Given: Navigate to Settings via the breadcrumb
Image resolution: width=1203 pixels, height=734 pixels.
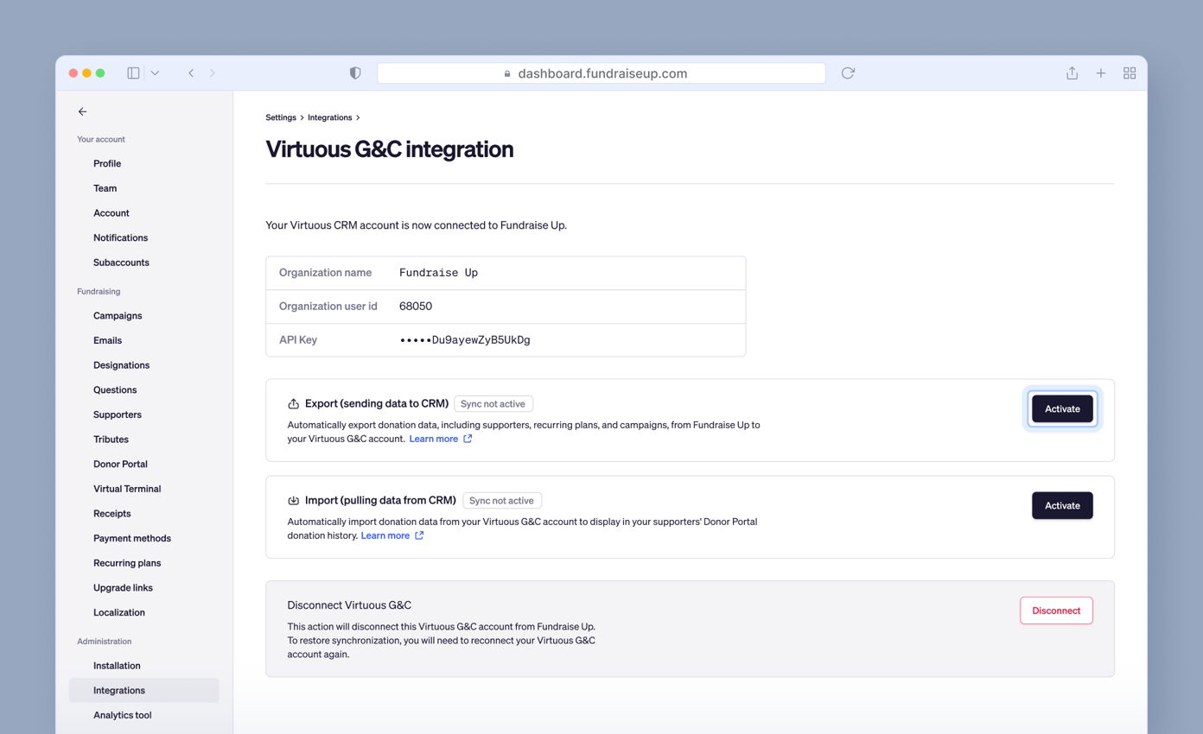Looking at the screenshot, I should pos(281,117).
